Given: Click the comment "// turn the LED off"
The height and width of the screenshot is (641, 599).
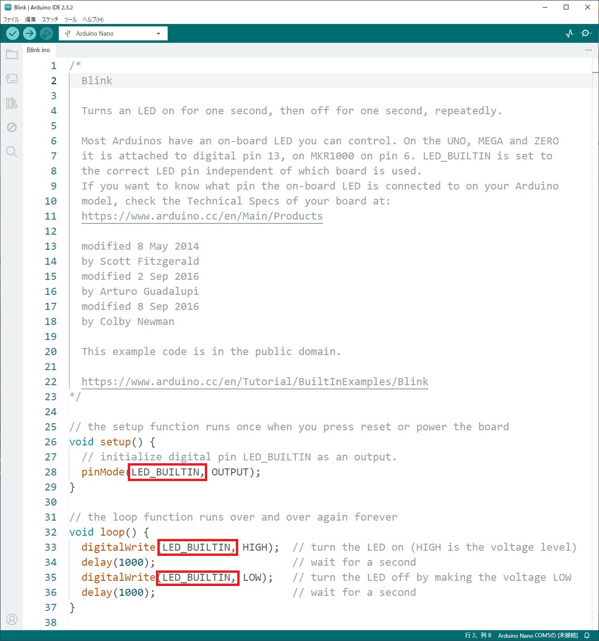Looking at the screenshot, I should [x=432, y=578].
